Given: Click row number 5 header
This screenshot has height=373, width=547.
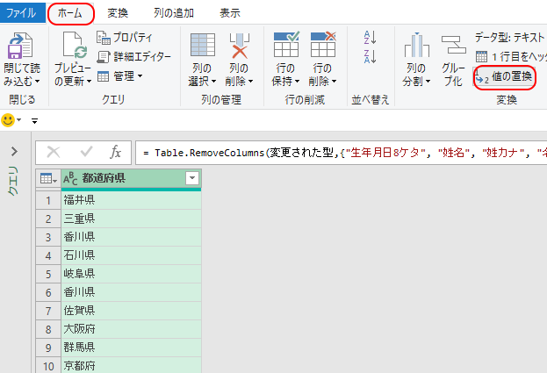Looking at the screenshot, I should tap(48, 274).
